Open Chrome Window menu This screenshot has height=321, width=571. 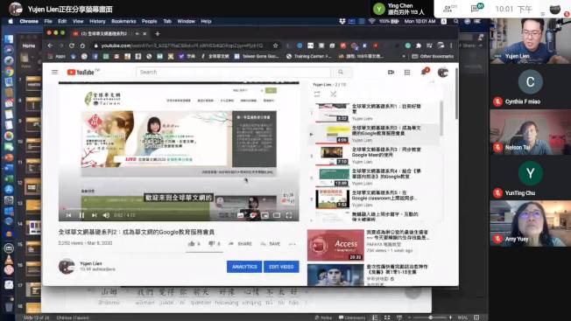[186, 21]
